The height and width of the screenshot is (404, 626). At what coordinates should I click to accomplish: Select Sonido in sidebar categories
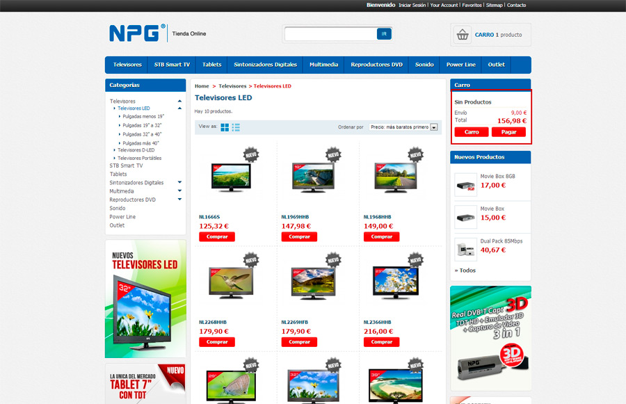[x=118, y=208]
